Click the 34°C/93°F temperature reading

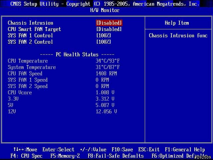pyautogui.click(x=107, y=61)
